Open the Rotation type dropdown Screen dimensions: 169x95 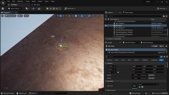tap(111, 69)
